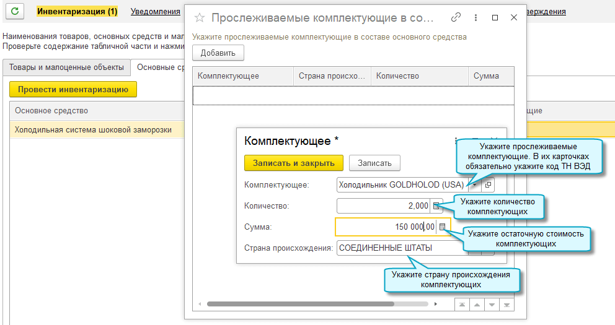This screenshot has height=325, width=615.
Task: Copy link via the chain icon
Action: [456, 17]
